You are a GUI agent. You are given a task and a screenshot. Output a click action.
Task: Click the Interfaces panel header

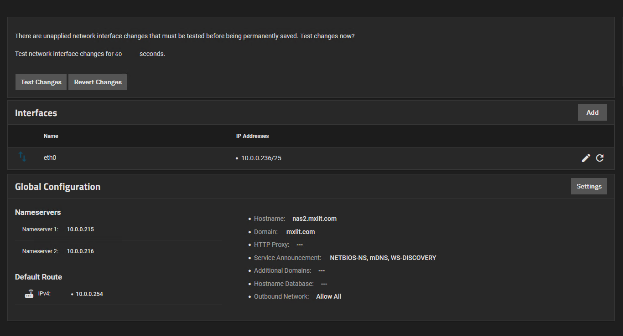36,112
